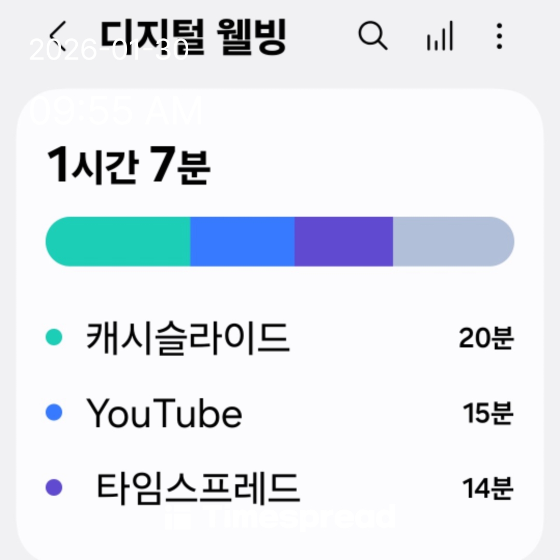Screen dimensions: 560x560
Task: Tap the purple 타임스프레드 color dot
Action: click(54, 487)
